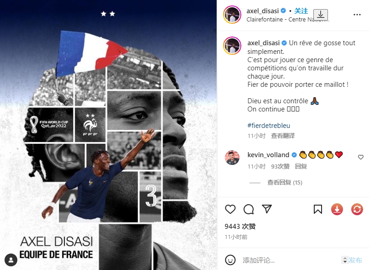This screenshot has width=369, height=270.
Task: Click the download arrow overlay near header
Action: pyautogui.click(x=321, y=15)
